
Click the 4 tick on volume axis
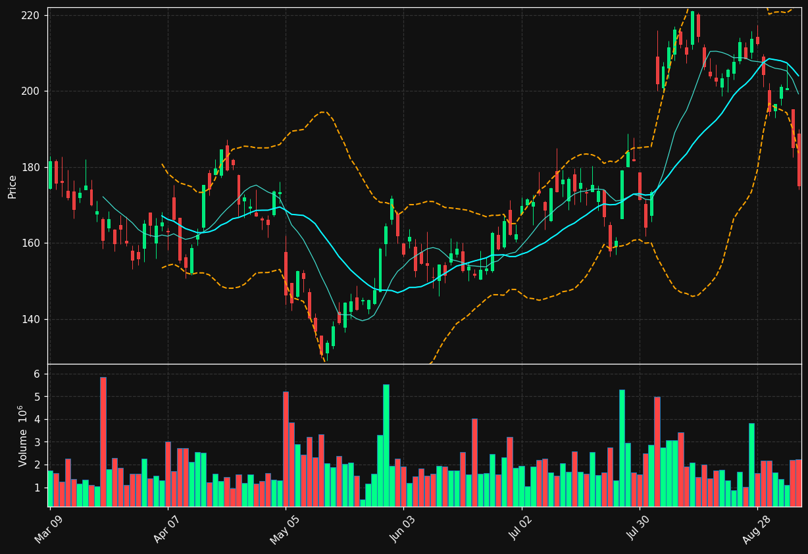tap(38, 419)
